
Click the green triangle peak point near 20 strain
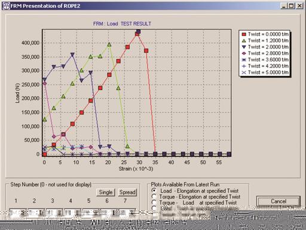point(109,44)
